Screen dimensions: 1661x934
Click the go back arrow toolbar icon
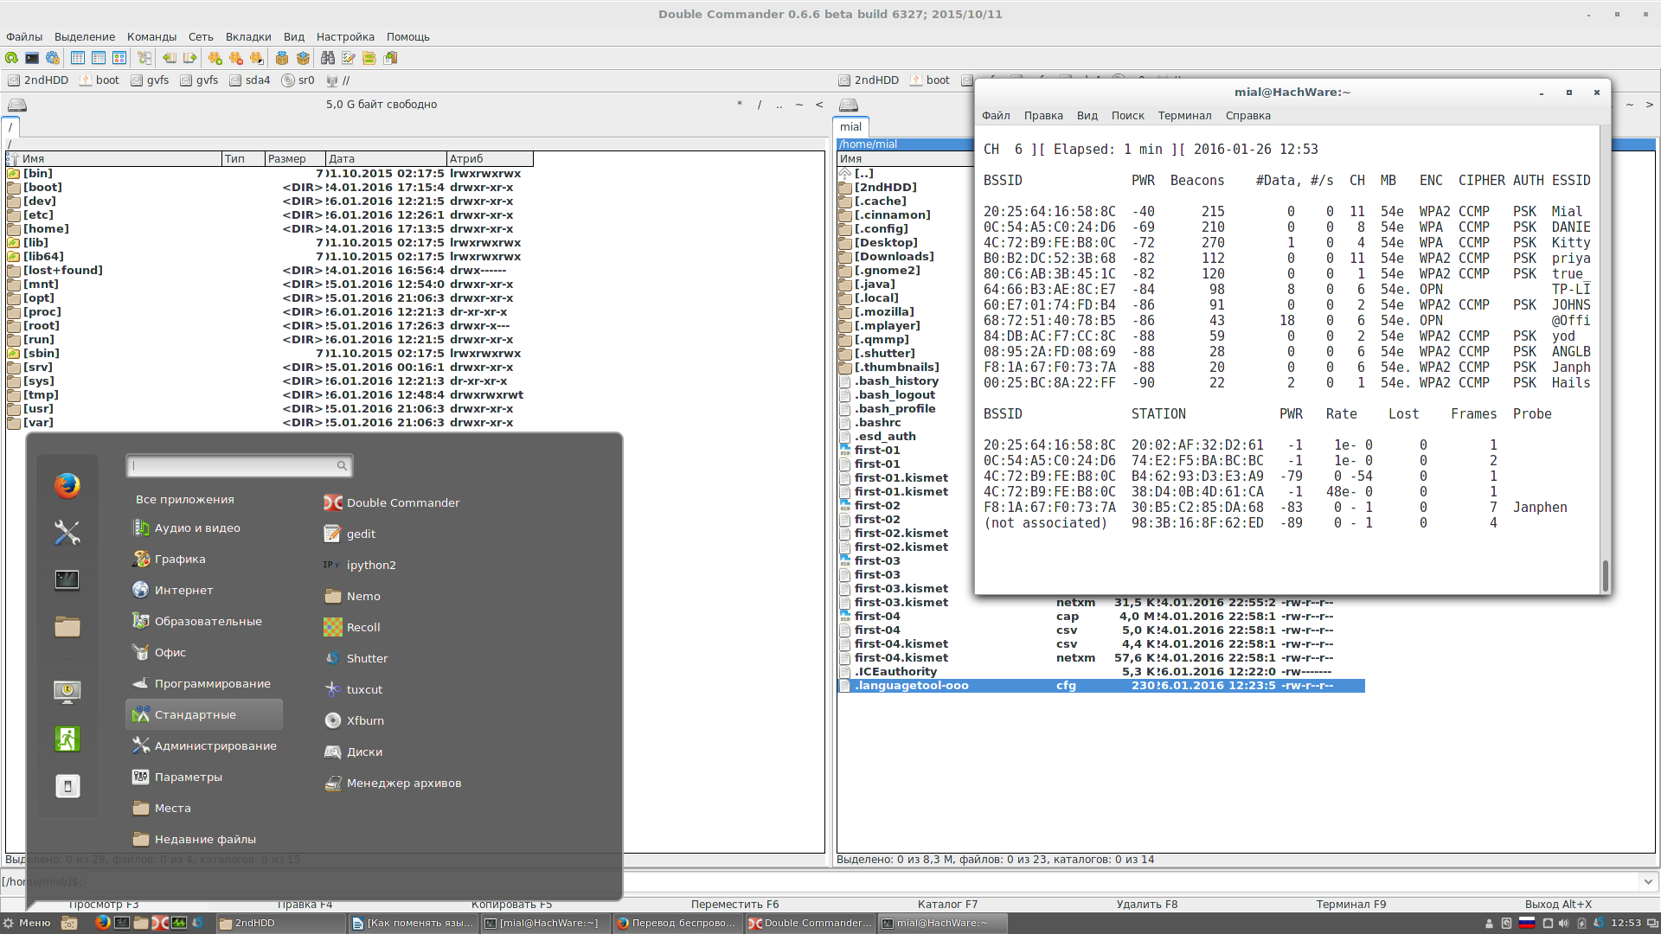(170, 58)
